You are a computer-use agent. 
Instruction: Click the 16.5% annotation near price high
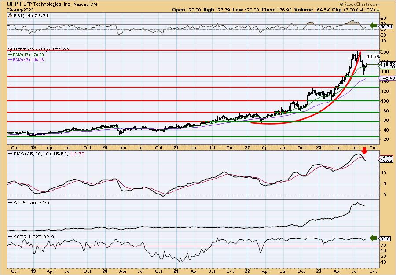point(374,57)
